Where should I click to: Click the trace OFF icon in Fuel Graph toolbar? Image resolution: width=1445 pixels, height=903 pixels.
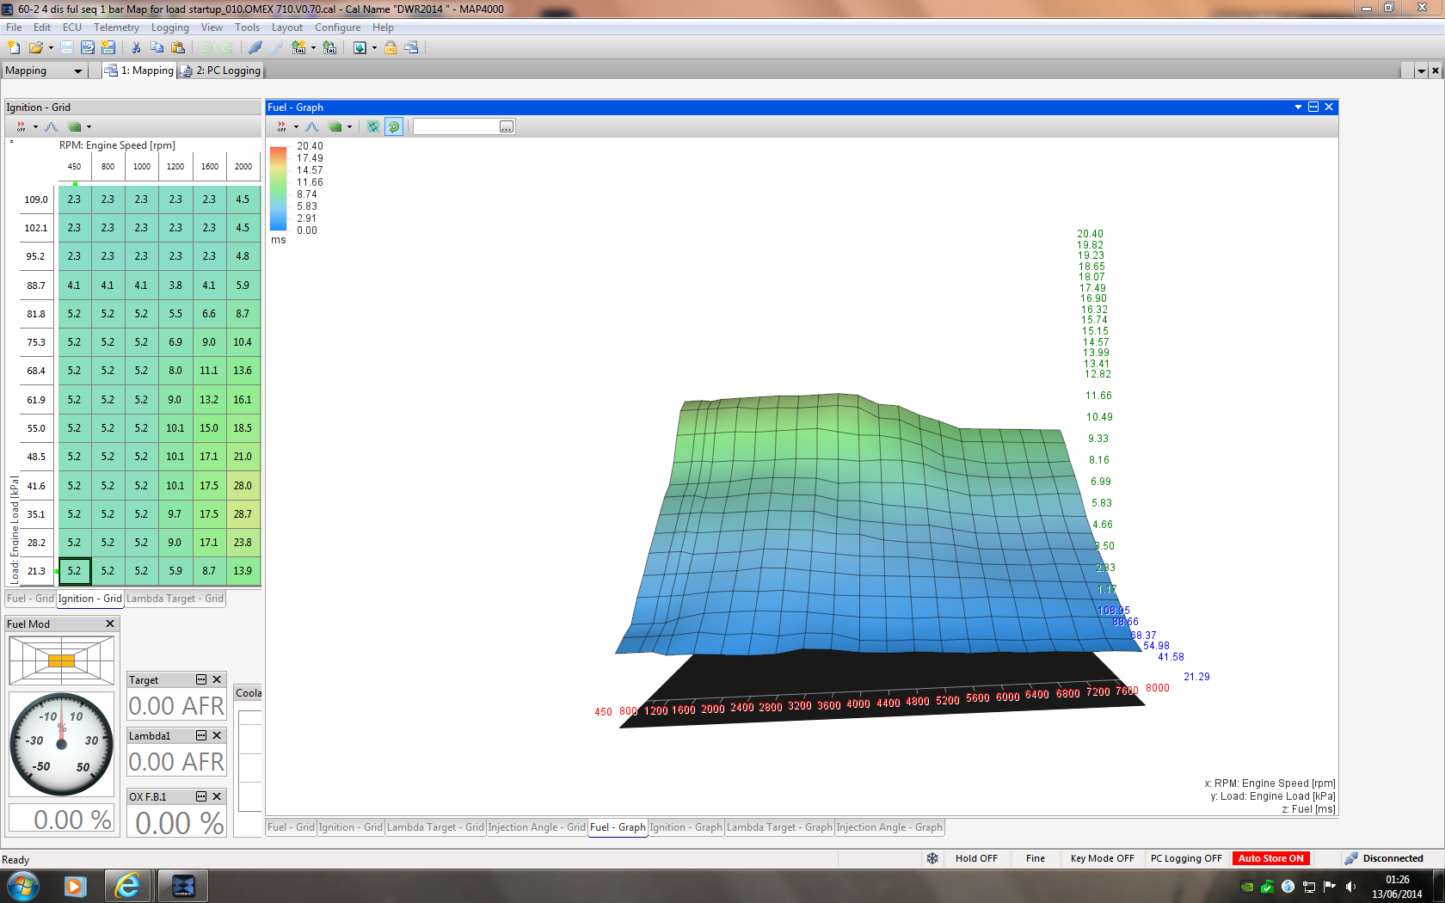281,126
